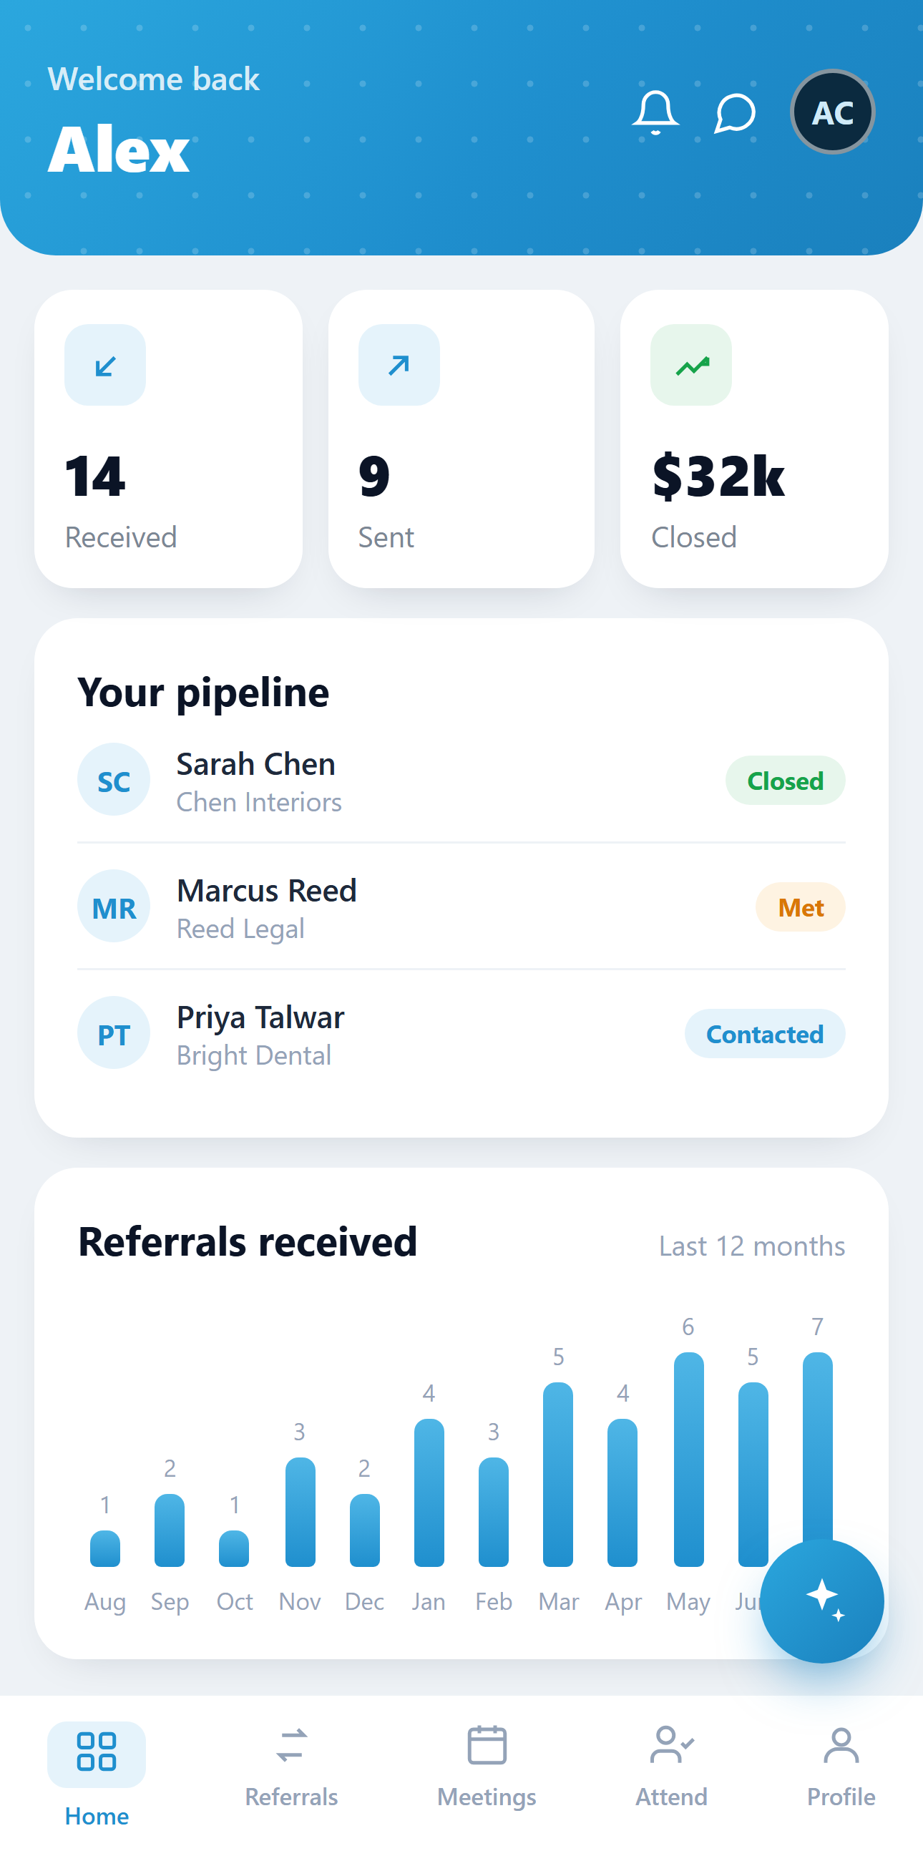This screenshot has width=923, height=1861.
Task: Tap the AC profile avatar
Action: point(832,112)
